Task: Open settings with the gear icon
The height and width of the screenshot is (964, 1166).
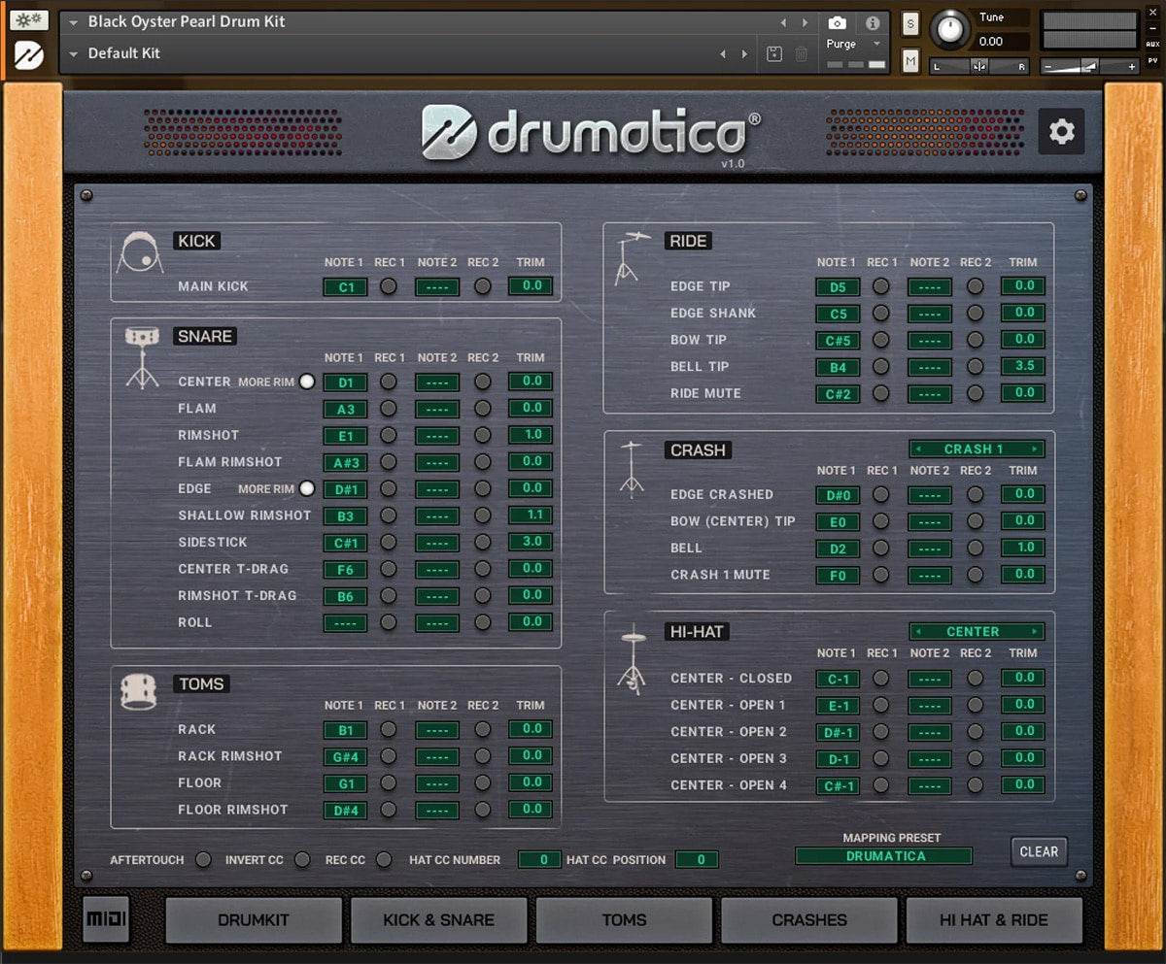Action: point(1061,132)
